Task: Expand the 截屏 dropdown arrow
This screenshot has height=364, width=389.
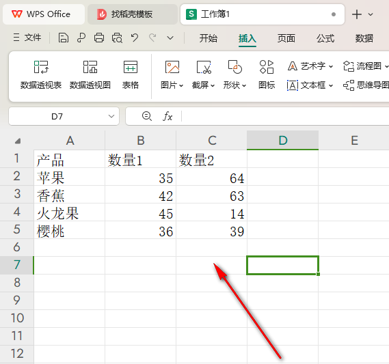Action: pyautogui.click(x=213, y=86)
